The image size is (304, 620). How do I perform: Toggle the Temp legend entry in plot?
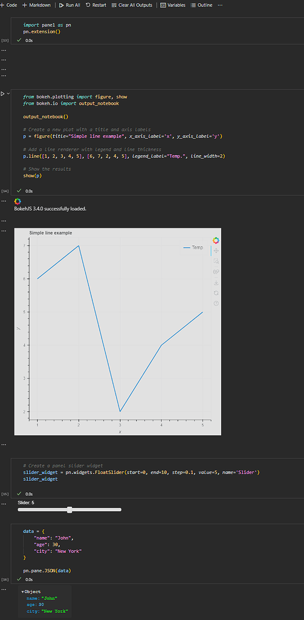click(193, 248)
